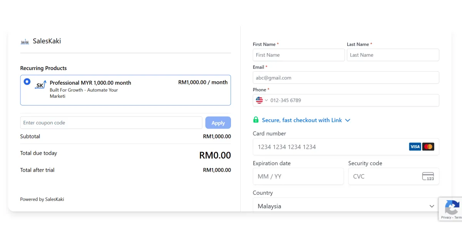Click the phone number input field
Image resolution: width=462 pixels, height=226 pixels.
click(x=352, y=100)
